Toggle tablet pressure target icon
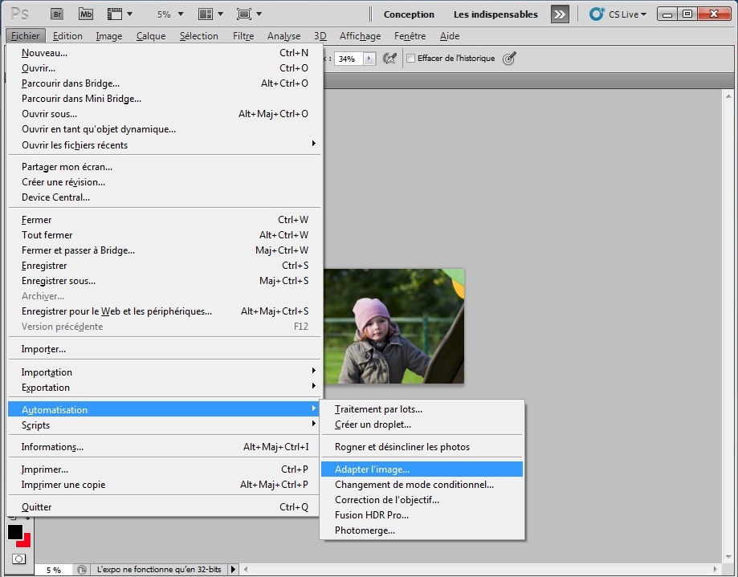 pos(509,59)
